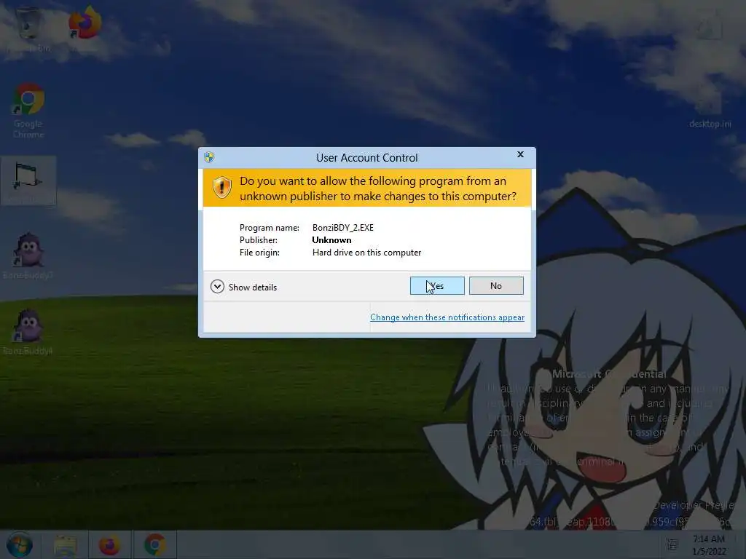Open Google Chrome desktop shortcut

point(28,111)
